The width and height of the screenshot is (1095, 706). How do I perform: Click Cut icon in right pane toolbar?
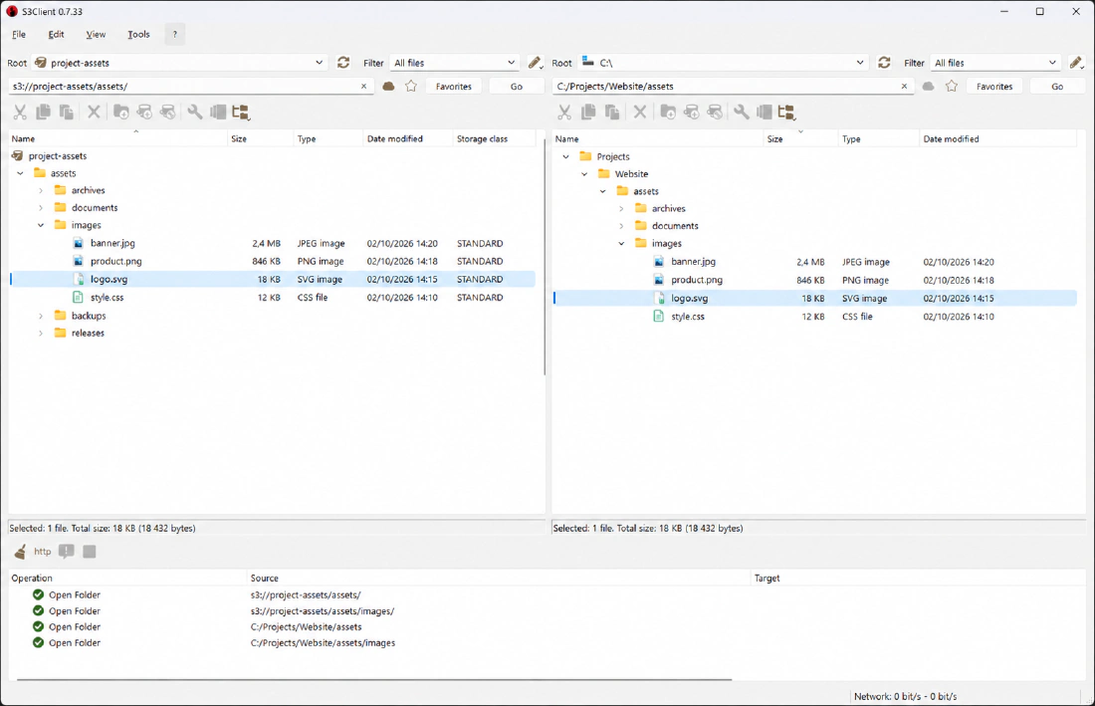[x=564, y=112]
